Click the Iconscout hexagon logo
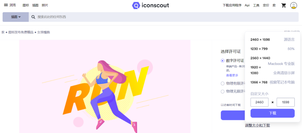The width and height of the screenshot is (302, 133). click(x=136, y=5)
